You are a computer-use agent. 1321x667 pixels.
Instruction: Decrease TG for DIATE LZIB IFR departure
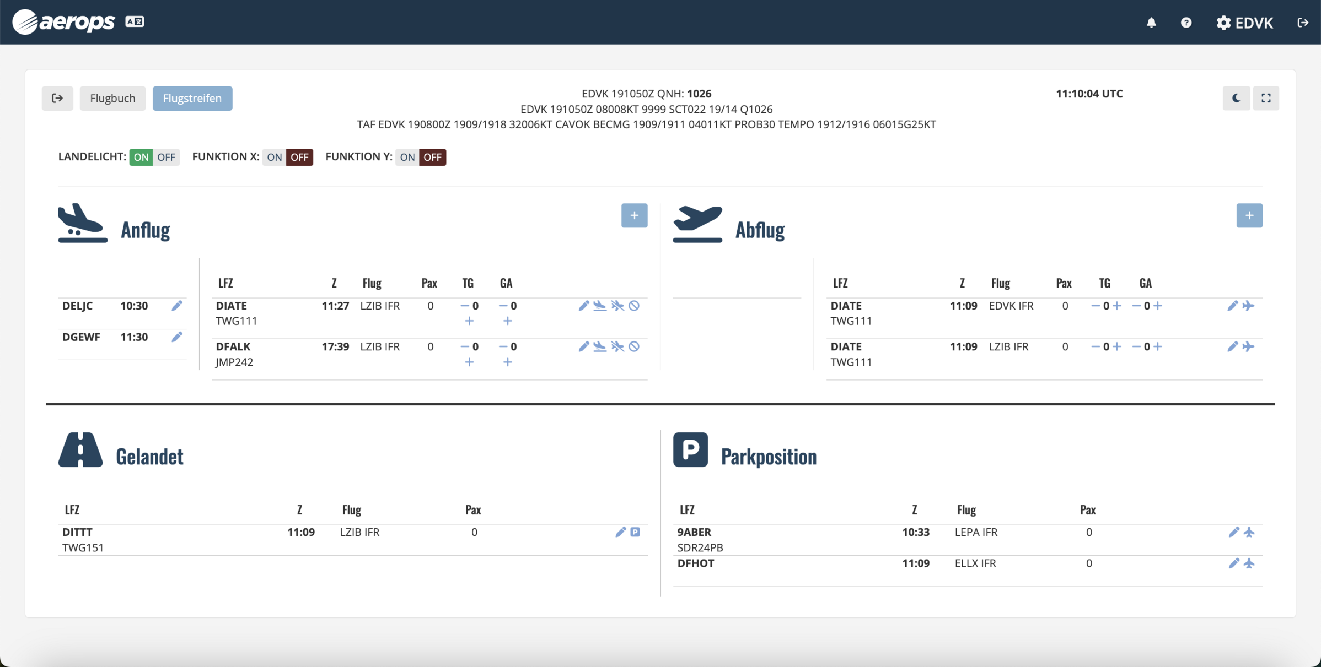coord(1096,346)
